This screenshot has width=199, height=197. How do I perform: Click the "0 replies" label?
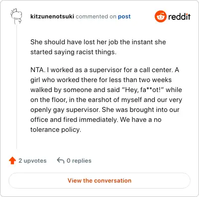79,161
